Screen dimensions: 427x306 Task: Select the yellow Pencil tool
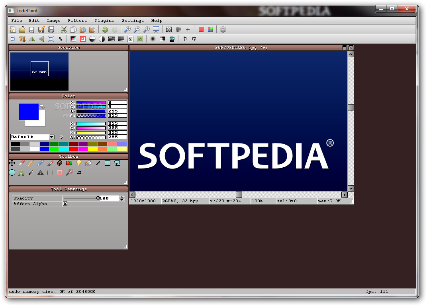pyautogui.click(x=31, y=163)
